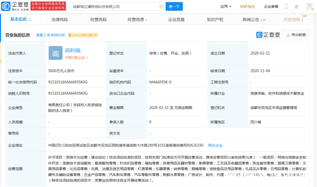Select the 有限责任公司 enterprise type text

[x=75, y=108]
